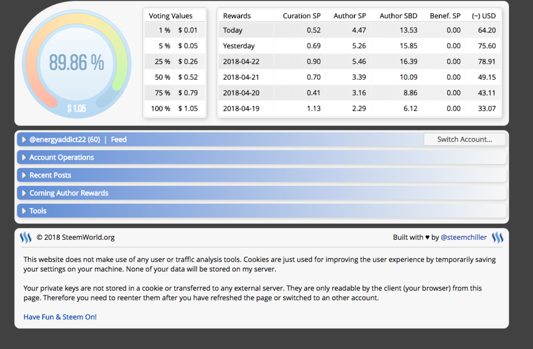Click the © 2018 SteemWorld.org text
This screenshot has height=349, width=533.
point(76,238)
